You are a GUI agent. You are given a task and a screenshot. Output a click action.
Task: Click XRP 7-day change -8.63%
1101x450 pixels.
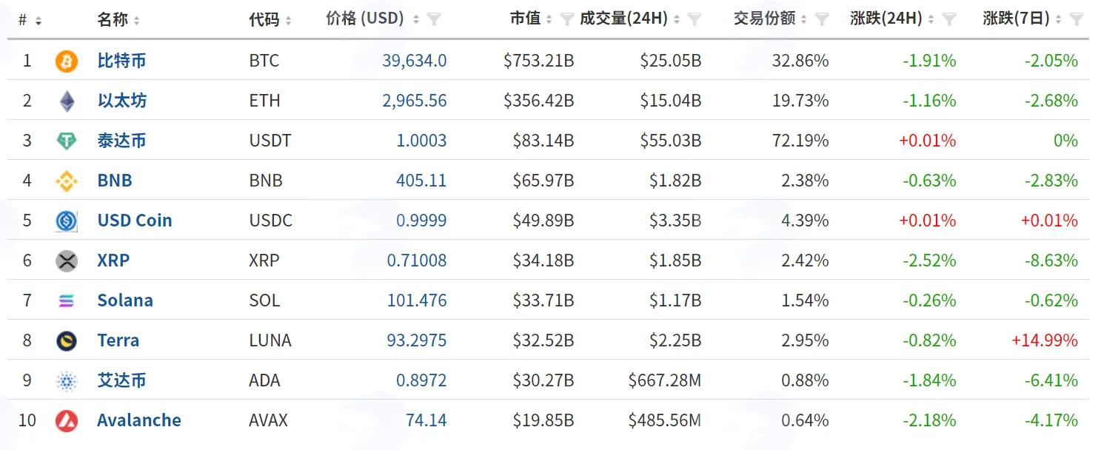click(x=1051, y=261)
